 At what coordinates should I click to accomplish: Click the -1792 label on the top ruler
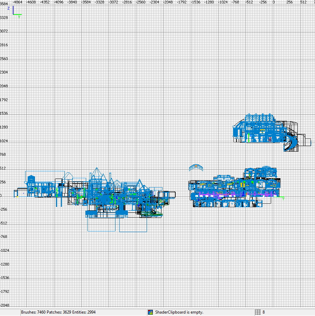click(x=182, y=2)
